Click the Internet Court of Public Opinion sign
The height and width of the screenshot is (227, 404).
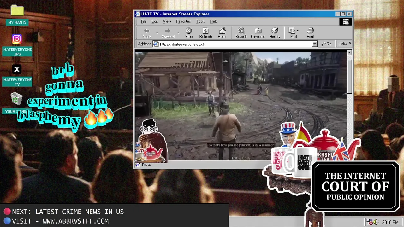[355, 186]
